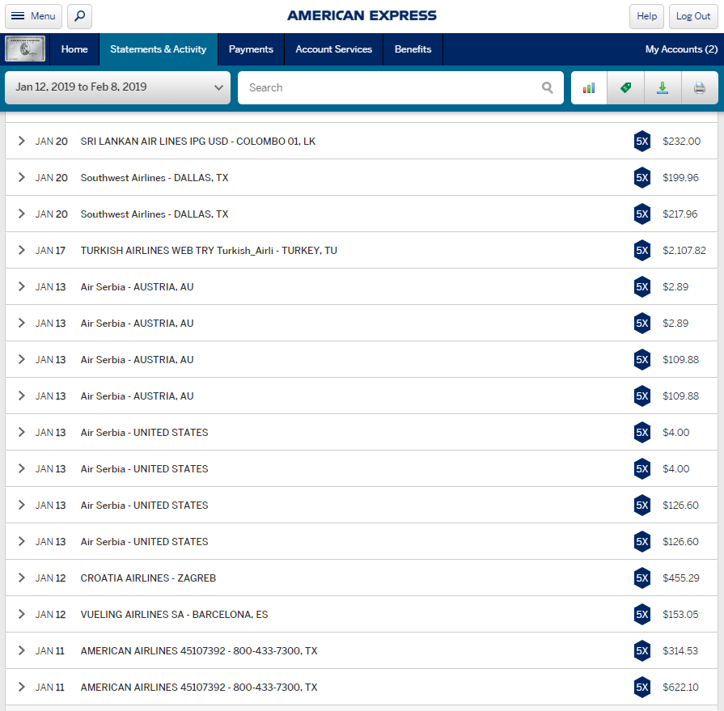Open the Help button
This screenshot has height=711, width=724.
click(646, 16)
